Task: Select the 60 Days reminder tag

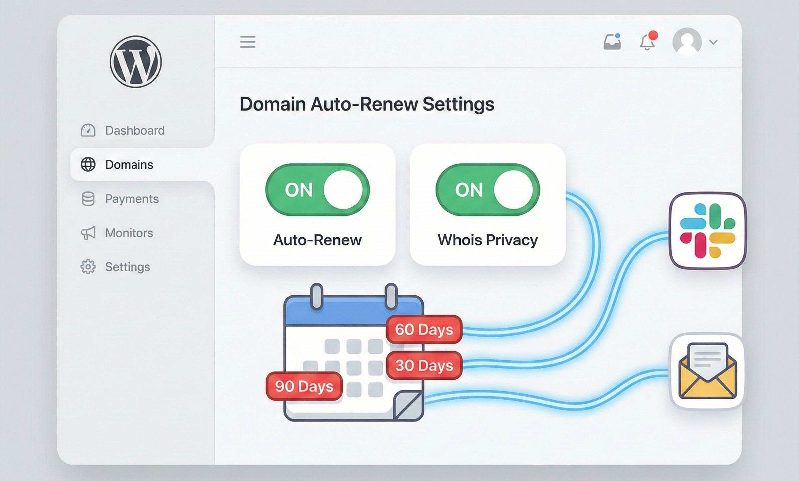Action: (424, 329)
